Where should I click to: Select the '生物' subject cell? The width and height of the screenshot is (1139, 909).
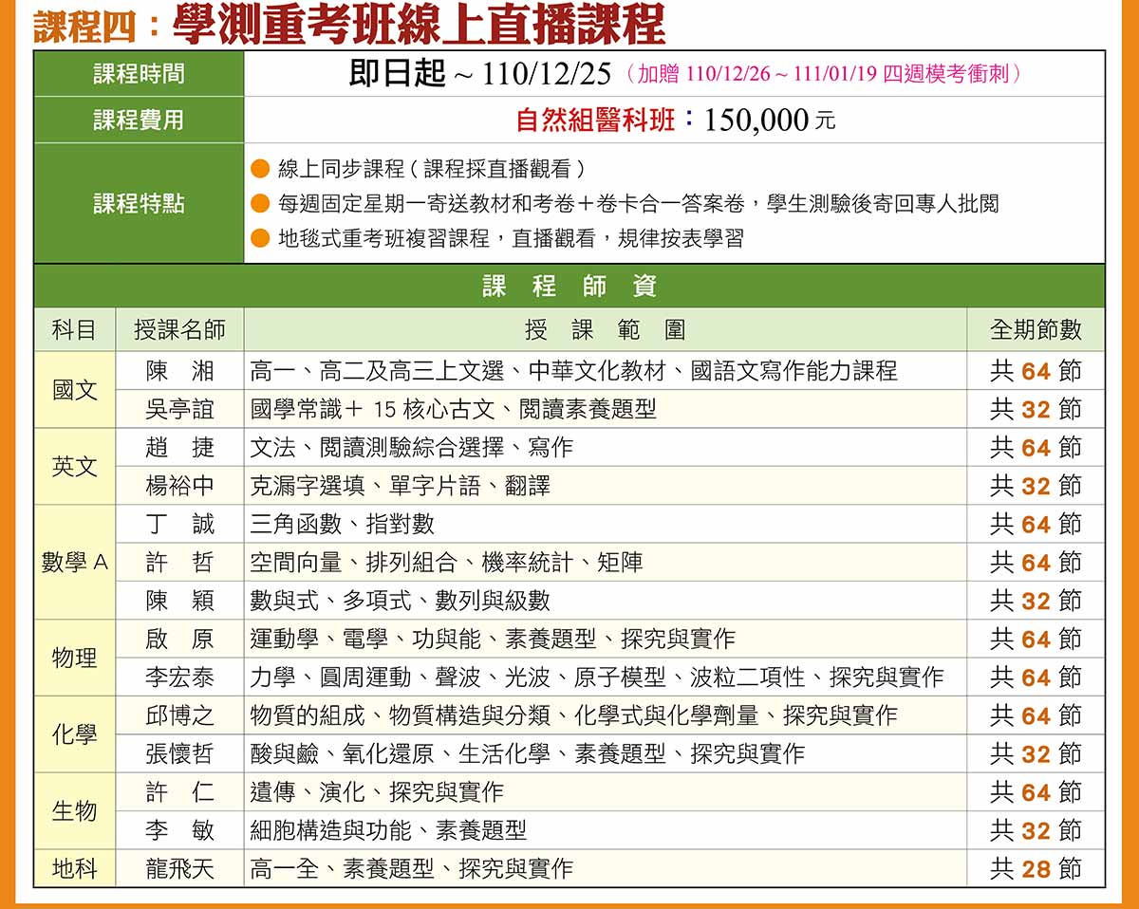75,812
